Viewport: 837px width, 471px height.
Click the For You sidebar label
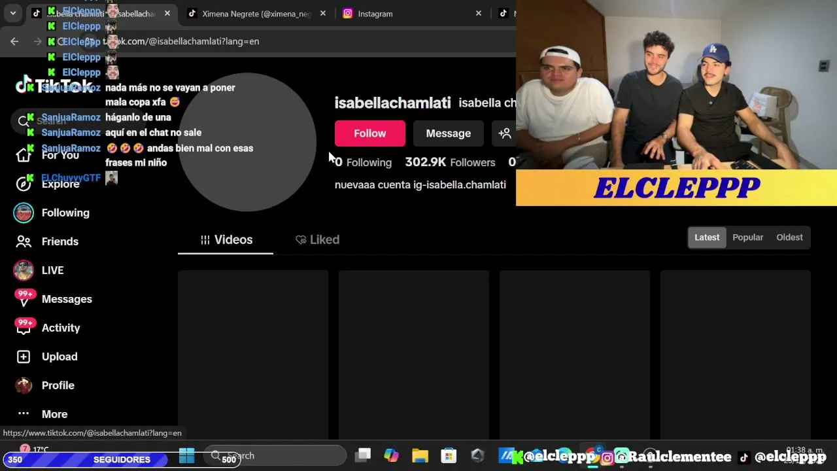(x=60, y=155)
